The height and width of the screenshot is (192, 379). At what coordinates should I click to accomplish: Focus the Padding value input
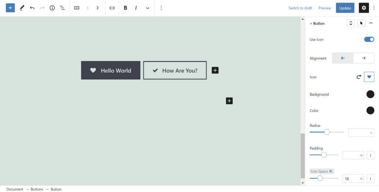pyautogui.click(x=353, y=155)
